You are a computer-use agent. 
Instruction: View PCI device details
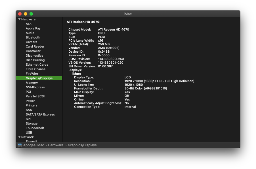[x=28, y=92]
